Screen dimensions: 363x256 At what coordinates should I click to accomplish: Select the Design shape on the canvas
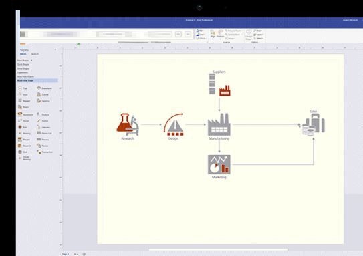(173, 124)
